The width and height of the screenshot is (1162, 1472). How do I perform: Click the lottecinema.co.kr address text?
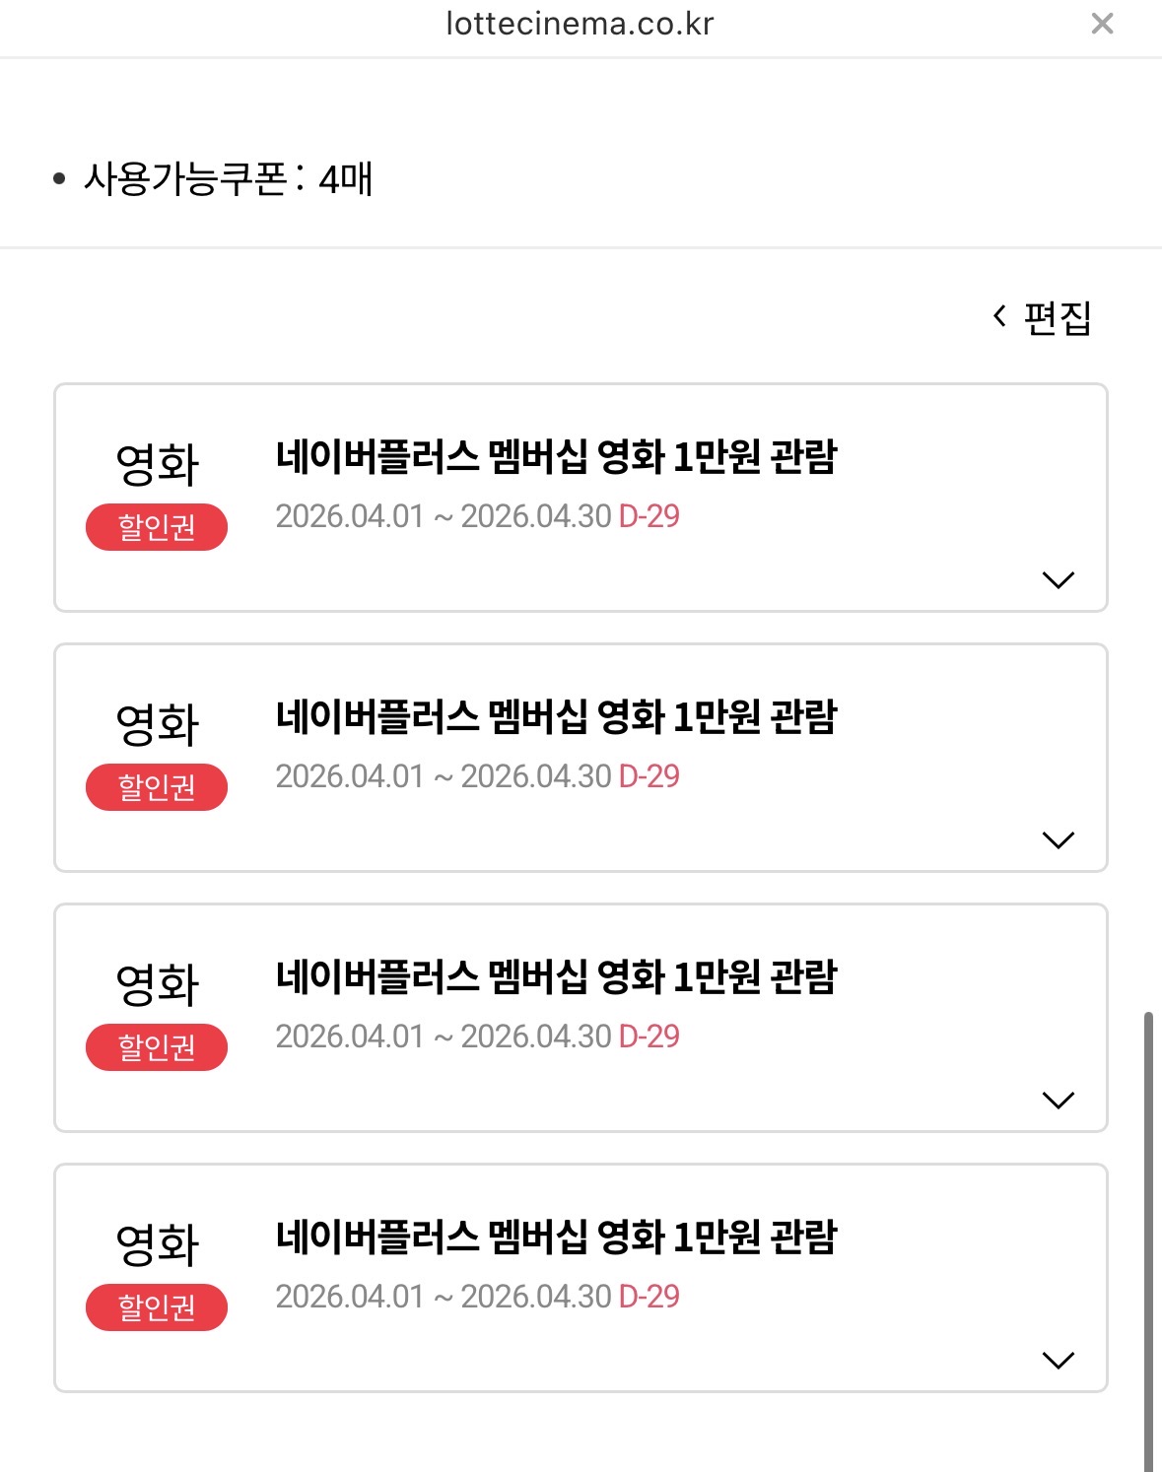[x=580, y=23]
